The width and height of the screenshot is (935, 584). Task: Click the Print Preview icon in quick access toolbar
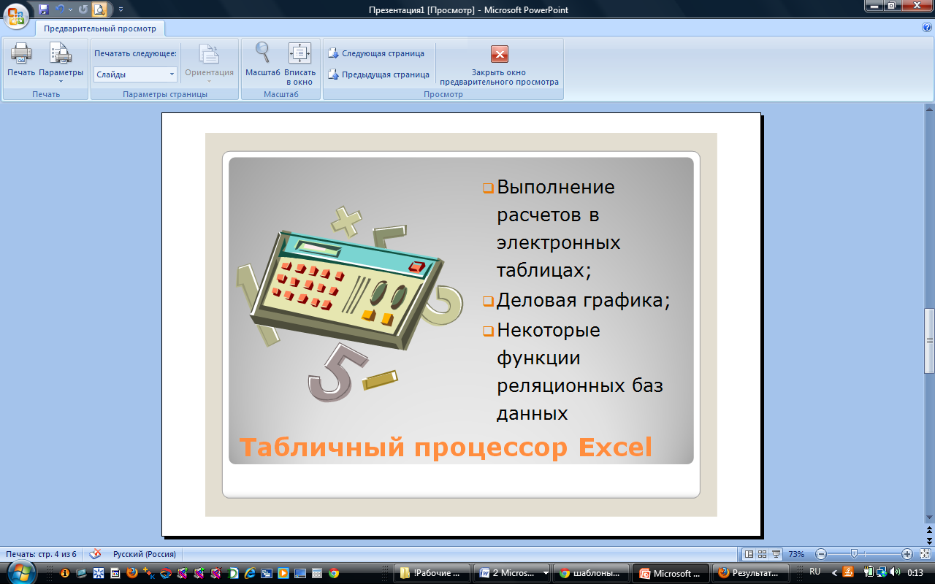pyautogui.click(x=99, y=9)
